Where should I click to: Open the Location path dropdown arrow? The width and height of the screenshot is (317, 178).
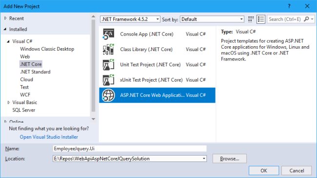tap(204, 159)
